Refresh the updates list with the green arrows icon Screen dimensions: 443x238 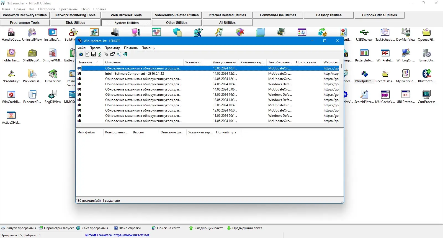(x=100, y=55)
